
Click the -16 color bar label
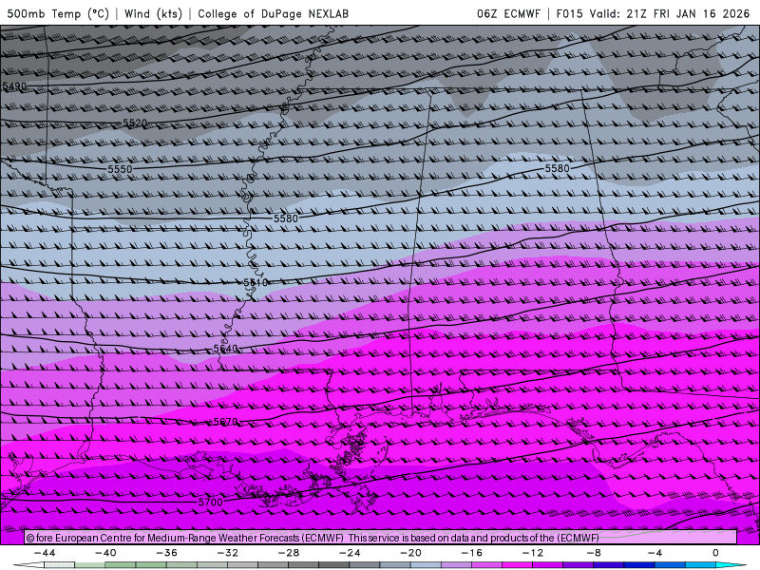(472, 553)
